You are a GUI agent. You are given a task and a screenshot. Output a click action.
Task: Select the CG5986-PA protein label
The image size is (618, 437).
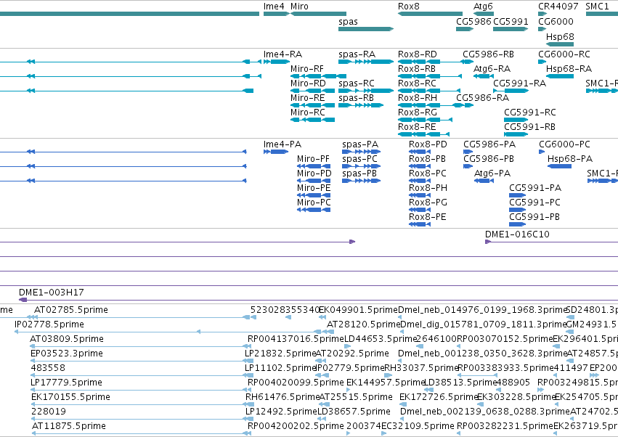489,144
